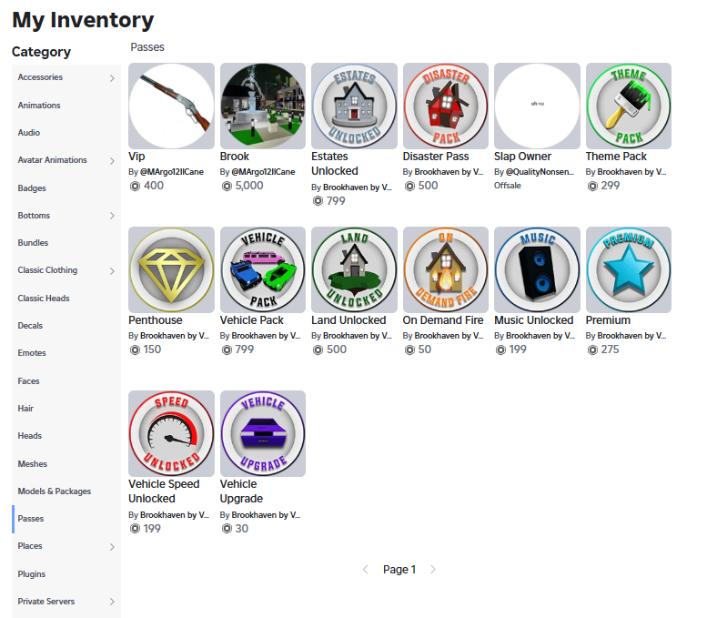Open the Disaster Pass title link
Screen dimensions: 717x618
point(436,157)
